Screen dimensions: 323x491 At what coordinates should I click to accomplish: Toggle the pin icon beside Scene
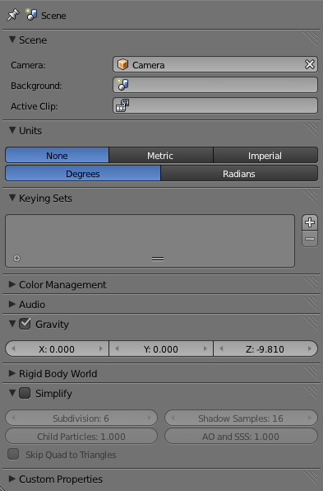(13, 15)
